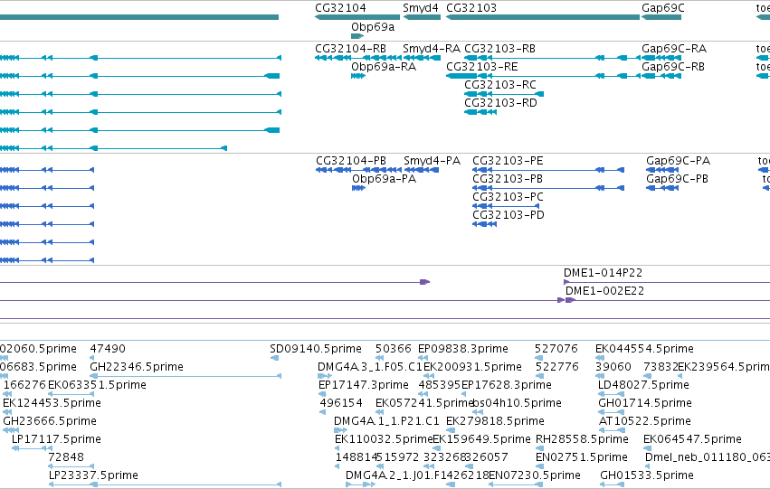Select the Obp69a gene label
This screenshot has width=770, height=489.
[x=373, y=27]
